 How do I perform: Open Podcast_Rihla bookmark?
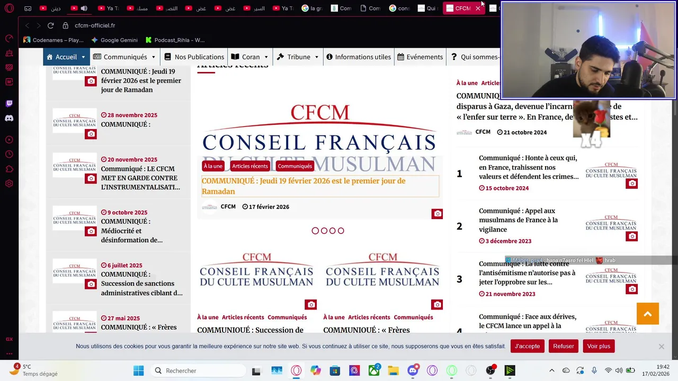coord(175,40)
